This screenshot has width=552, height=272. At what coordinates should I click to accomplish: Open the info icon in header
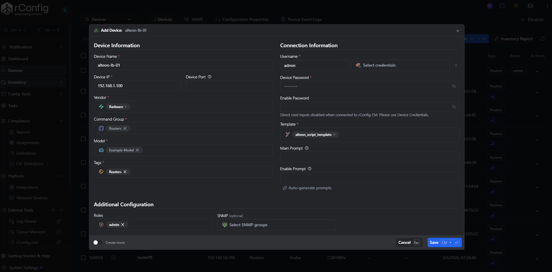pyautogui.click(x=502, y=6)
